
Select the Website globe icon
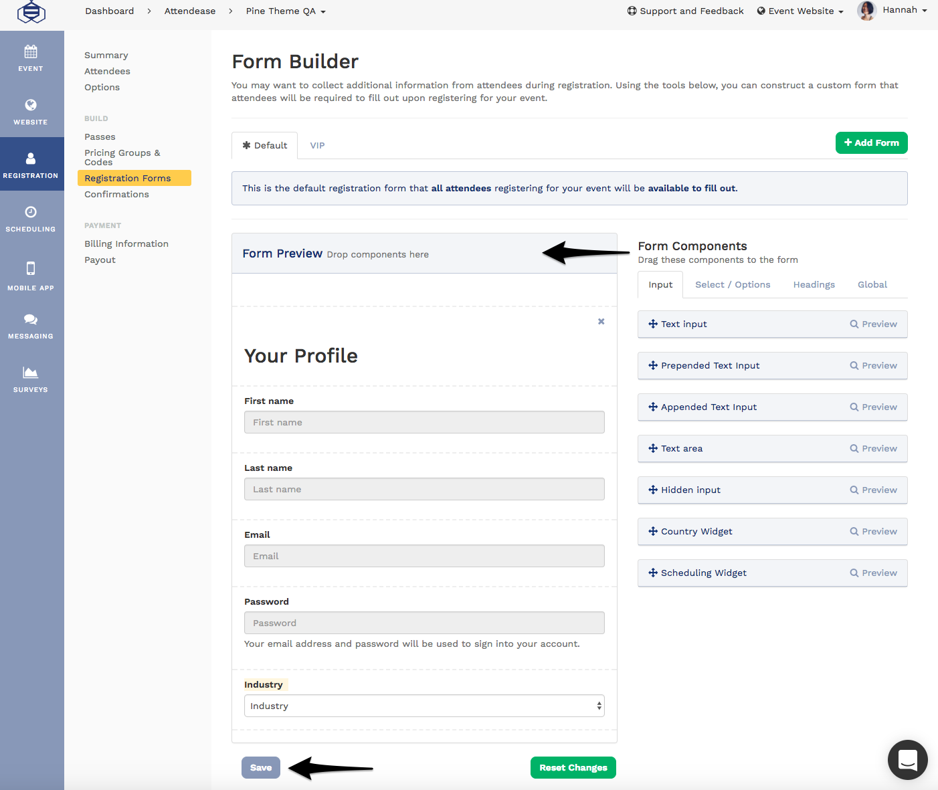click(x=30, y=104)
